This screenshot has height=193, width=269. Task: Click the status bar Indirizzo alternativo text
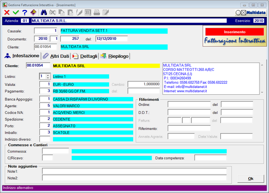click(18, 188)
